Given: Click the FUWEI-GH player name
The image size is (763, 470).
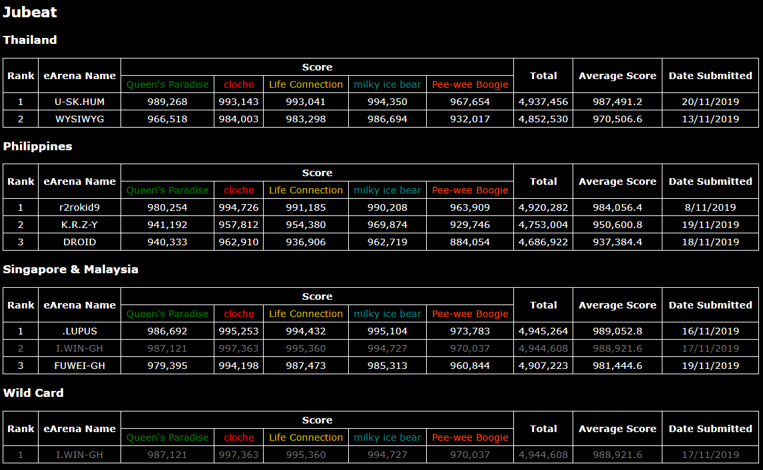Looking at the screenshot, I should click(79, 366).
